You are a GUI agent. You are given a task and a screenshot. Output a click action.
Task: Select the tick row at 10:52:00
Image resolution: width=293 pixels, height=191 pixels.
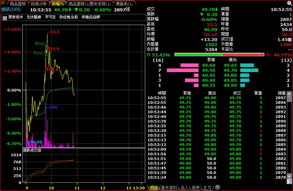click(217, 149)
